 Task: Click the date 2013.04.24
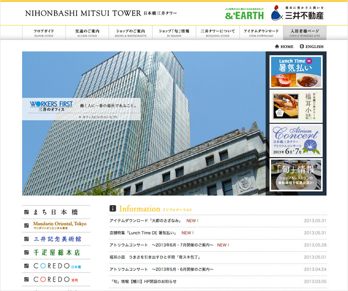[x=315, y=269]
